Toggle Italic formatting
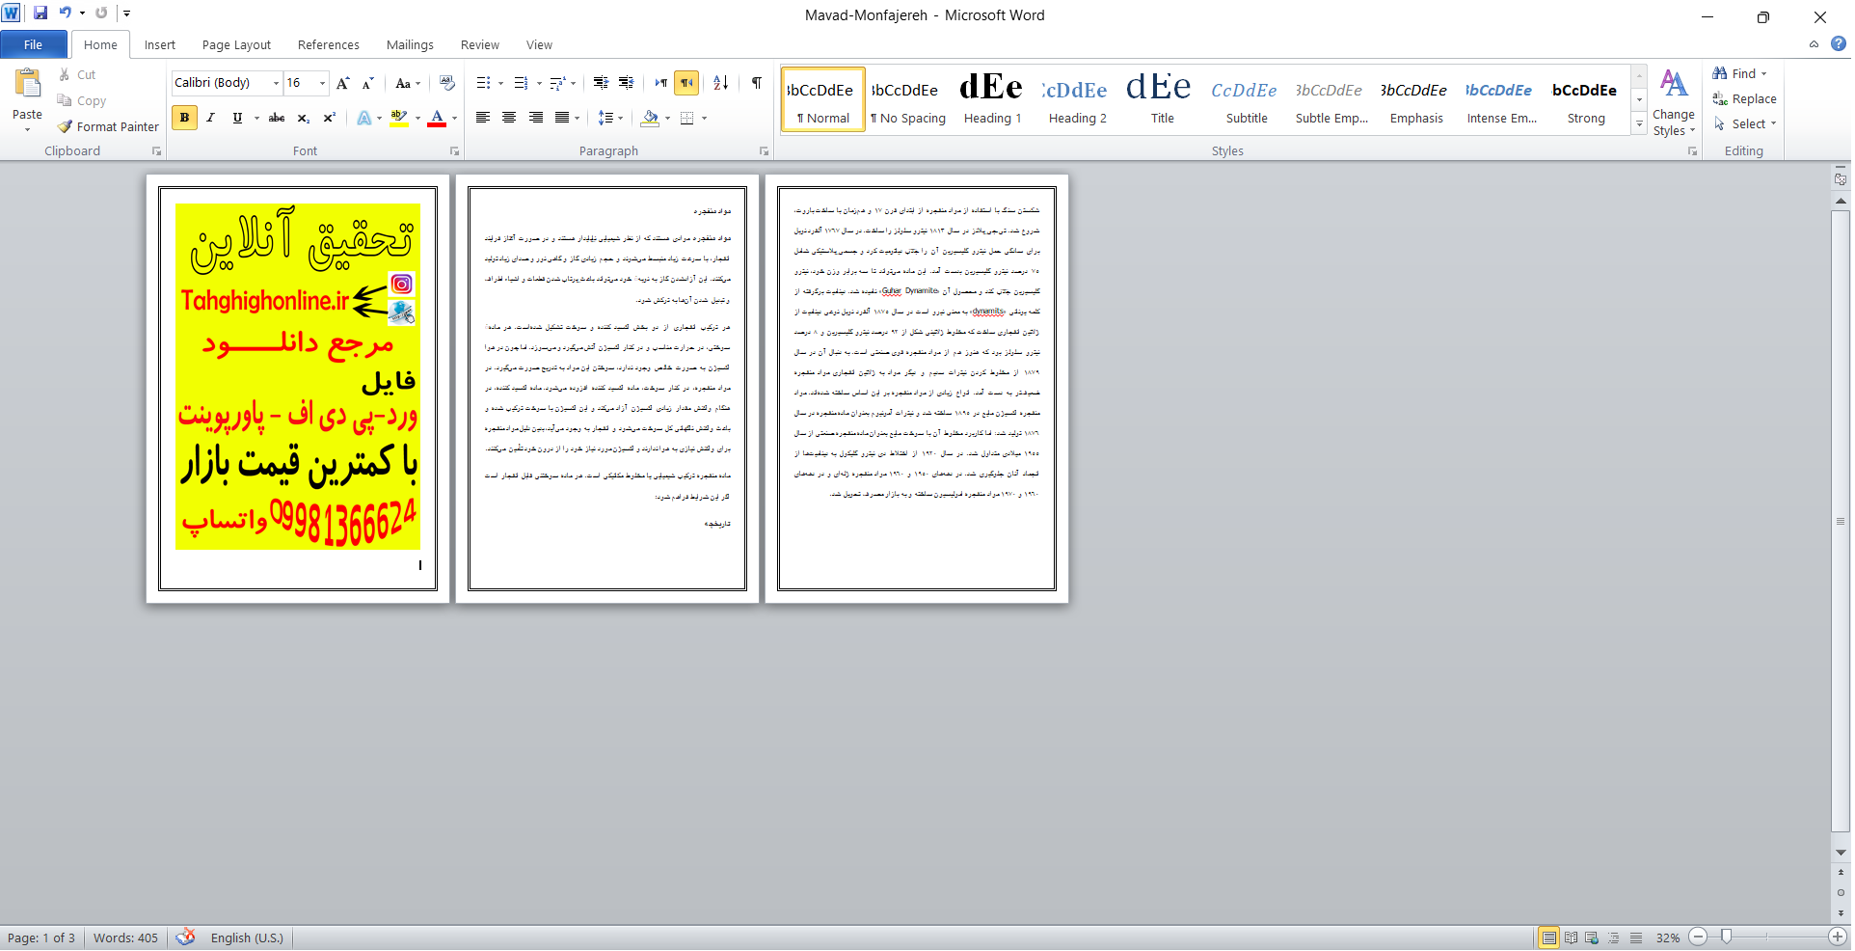The width and height of the screenshot is (1855, 951). [x=210, y=118]
